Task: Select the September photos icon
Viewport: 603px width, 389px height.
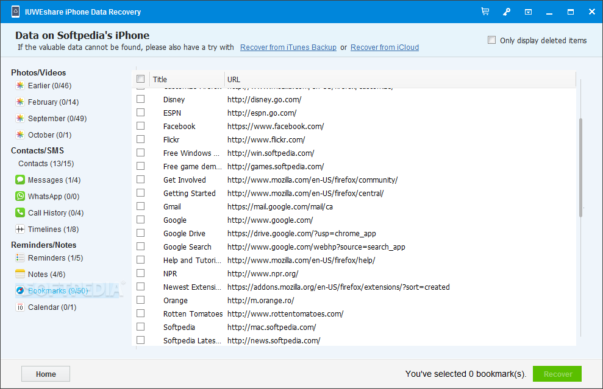Action: [20, 118]
